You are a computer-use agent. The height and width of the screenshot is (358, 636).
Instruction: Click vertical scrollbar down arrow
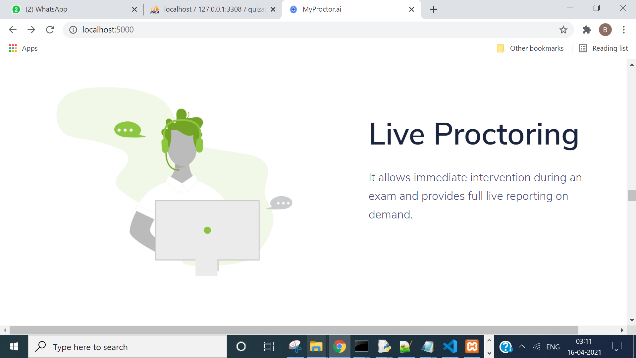(x=632, y=320)
